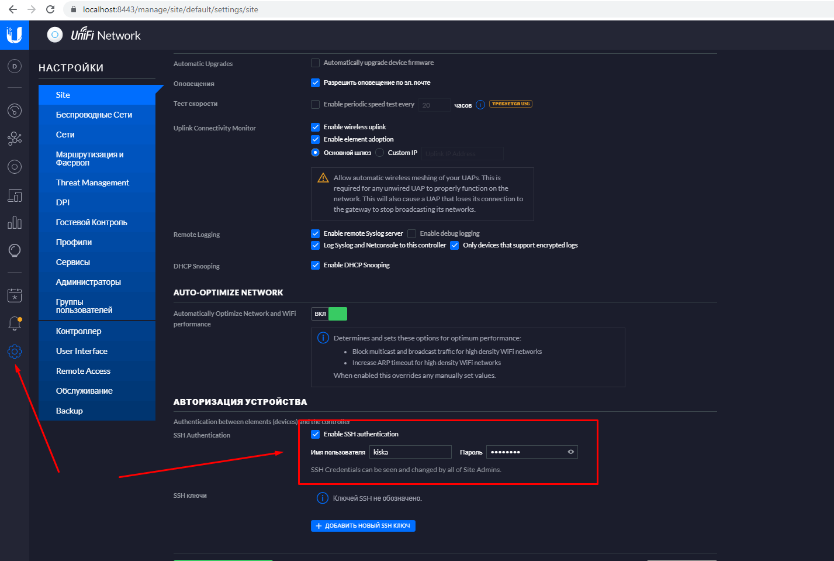Open Маршрутизация и Фаервол settings

pyautogui.click(x=97, y=159)
